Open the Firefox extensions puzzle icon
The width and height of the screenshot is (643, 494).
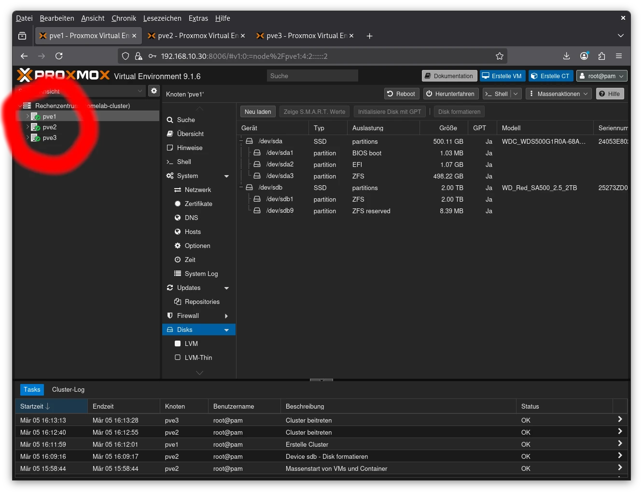point(601,56)
